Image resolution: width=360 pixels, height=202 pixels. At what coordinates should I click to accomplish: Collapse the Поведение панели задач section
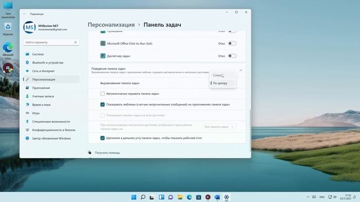point(241,70)
